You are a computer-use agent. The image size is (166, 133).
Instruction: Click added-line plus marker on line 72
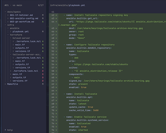click(x=56, y=117)
